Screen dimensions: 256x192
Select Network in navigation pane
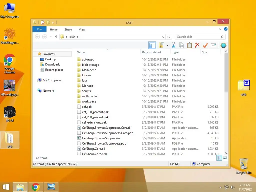click(48, 90)
